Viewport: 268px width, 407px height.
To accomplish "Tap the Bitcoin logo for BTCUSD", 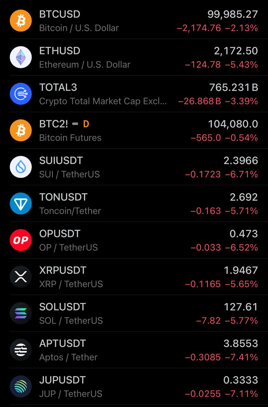I will tap(21, 21).
